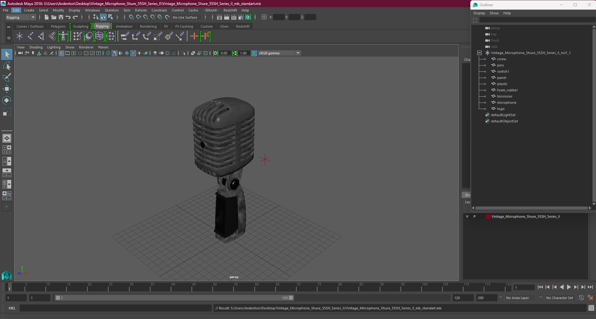
Task: Click the Outliner search field
Action: (x=537, y=20)
